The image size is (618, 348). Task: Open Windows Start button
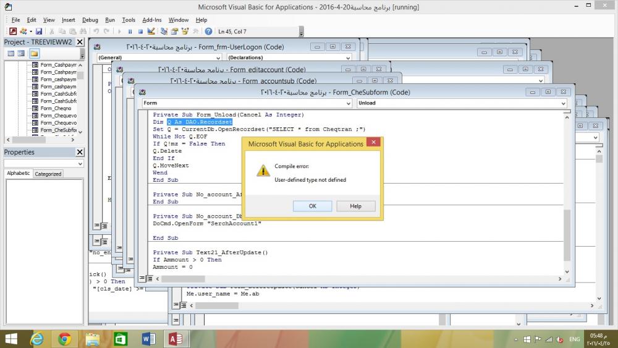click(11, 339)
